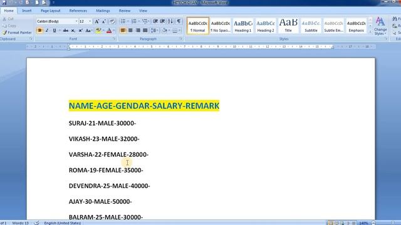Image resolution: width=401 pixels, height=225 pixels.
Task: Click the Borders icon
Action: point(175,31)
